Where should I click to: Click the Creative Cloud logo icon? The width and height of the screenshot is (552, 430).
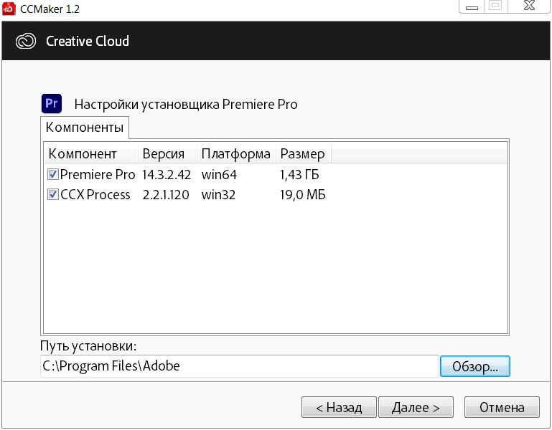[27, 41]
